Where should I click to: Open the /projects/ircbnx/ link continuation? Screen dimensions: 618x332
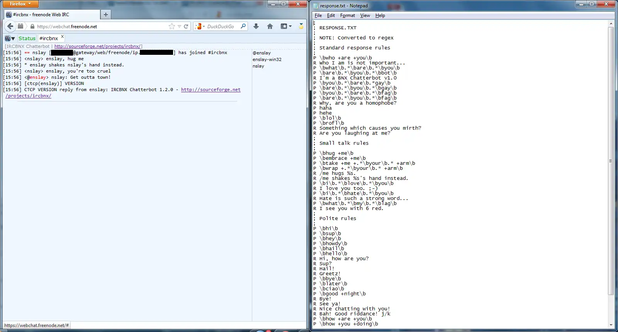tap(28, 96)
